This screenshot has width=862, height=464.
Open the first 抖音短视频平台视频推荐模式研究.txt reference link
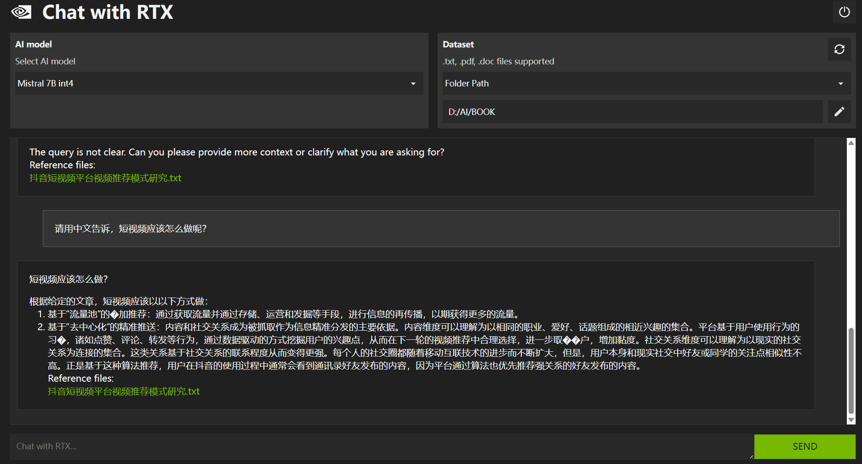(x=105, y=178)
